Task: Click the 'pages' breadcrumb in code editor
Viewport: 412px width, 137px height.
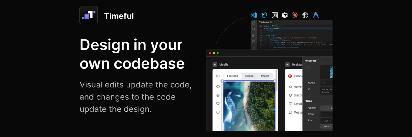Action: (x=267, y=26)
